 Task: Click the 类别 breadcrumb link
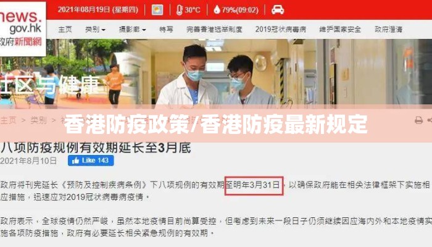[38, 120]
